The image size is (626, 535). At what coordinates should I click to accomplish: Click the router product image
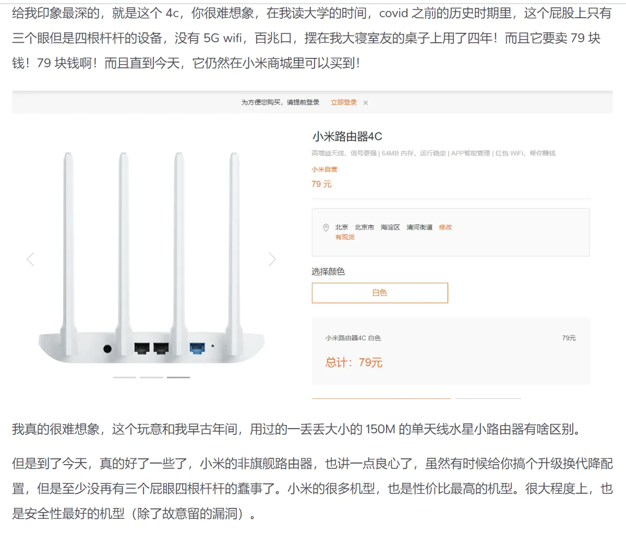click(151, 261)
